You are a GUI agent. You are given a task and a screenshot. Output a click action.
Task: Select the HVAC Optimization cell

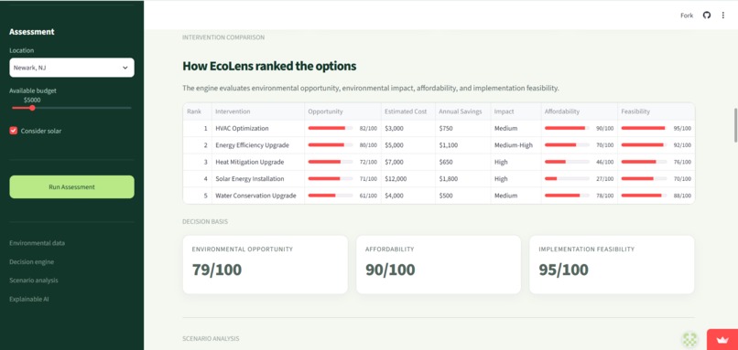[258, 128]
